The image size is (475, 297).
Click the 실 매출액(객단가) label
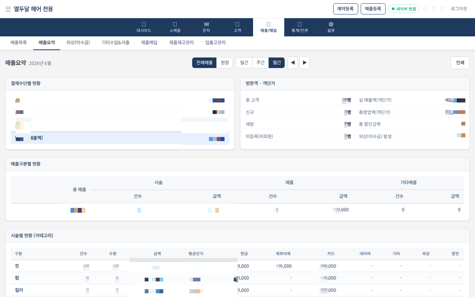[x=375, y=100]
